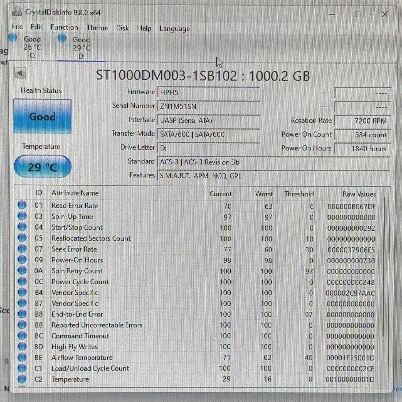Click the status orb for Command Timeout
The height and width of the screenshot is (402, 402).
[x=22, y=336]
